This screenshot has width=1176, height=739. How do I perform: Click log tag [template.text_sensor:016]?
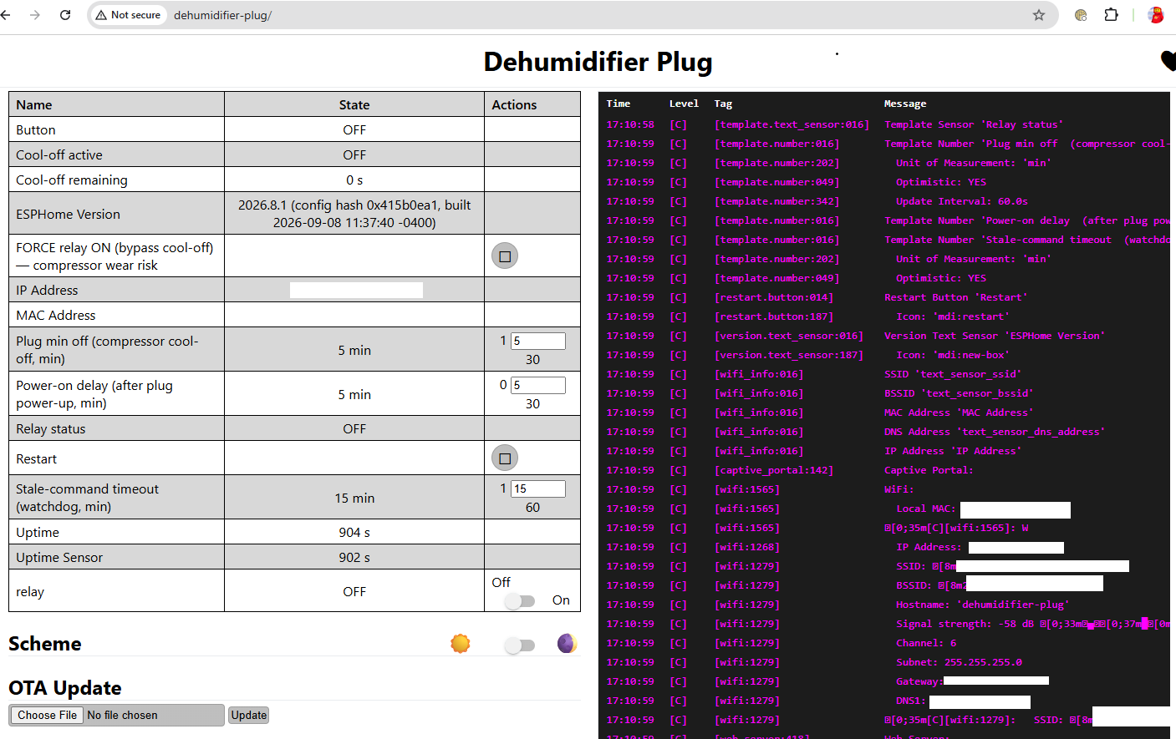[x=792, y=124]
